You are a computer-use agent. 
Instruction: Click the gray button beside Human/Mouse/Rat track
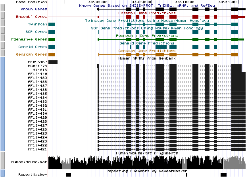pos(2,162)
